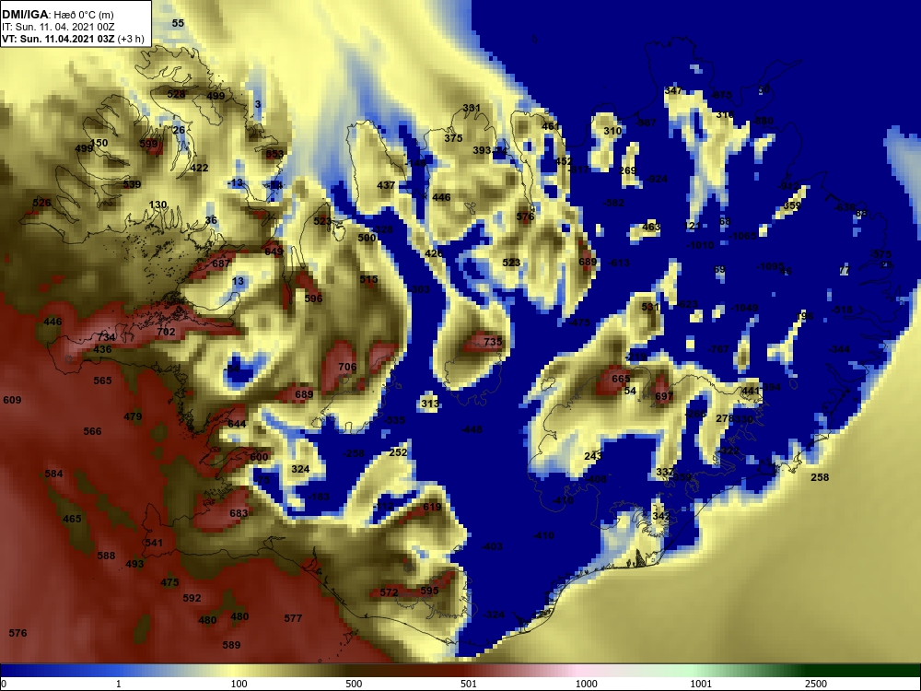Image resolution: width=921 pixels, height=691 pixels.
Task: Click the map value '595'
Action: [x=429, y=591]
